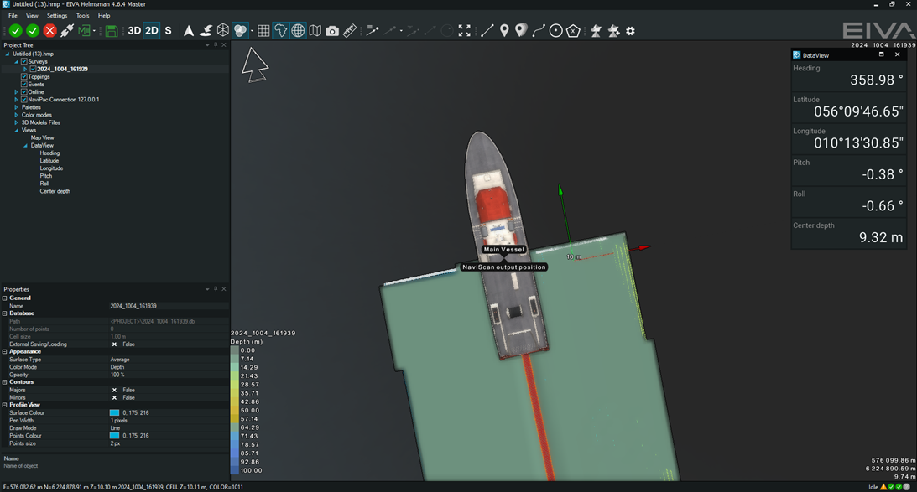This screenshot has height=492, width=917.
Task: Select the draw line tool
Action: pos(487,30)
